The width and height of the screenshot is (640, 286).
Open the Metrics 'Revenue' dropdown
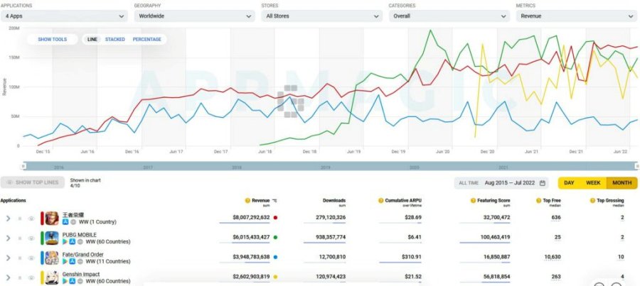click(x=576, y=16)
